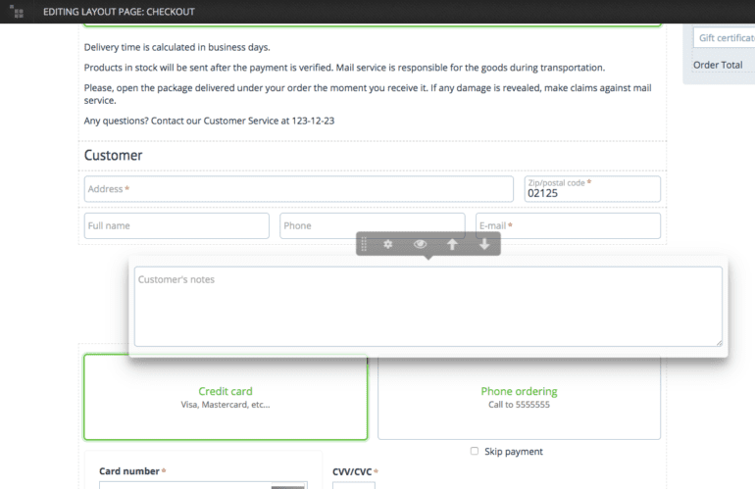Click 'Delivery time is calculated in business days' text

[176, 47]
